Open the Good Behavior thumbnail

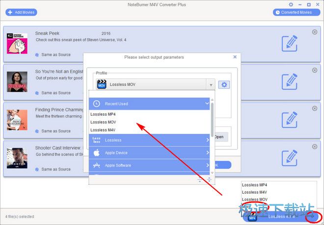(x=17, y=82)
